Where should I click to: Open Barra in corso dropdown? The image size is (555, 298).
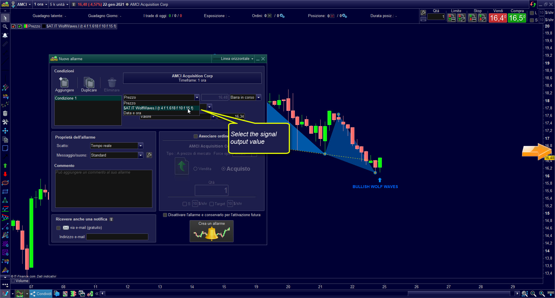(245, 98)
